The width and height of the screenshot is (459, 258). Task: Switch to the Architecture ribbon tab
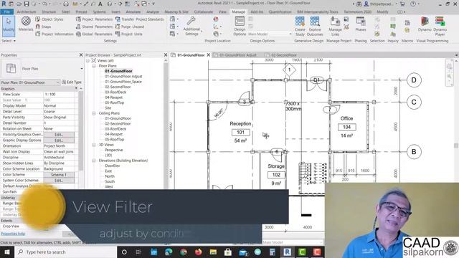27,11
